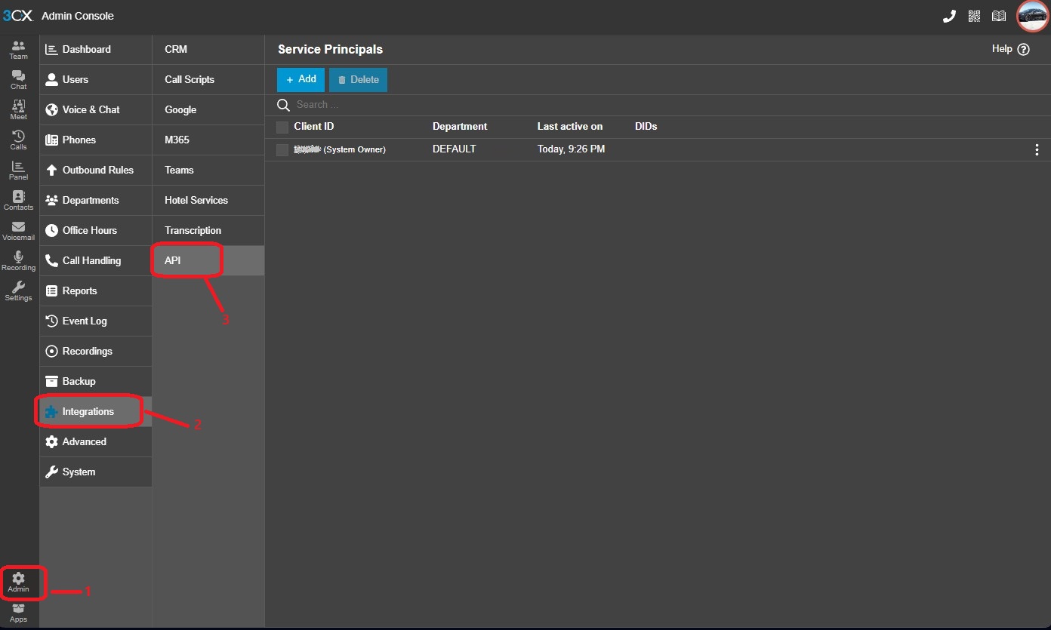Open the Admin gear in sidebar

coord(18,582)
